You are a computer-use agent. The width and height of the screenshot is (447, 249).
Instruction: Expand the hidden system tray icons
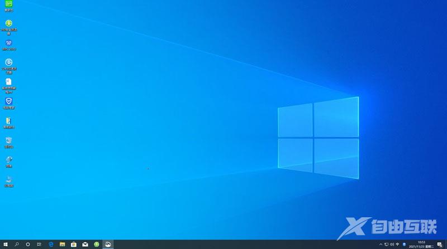coord(381,244)
